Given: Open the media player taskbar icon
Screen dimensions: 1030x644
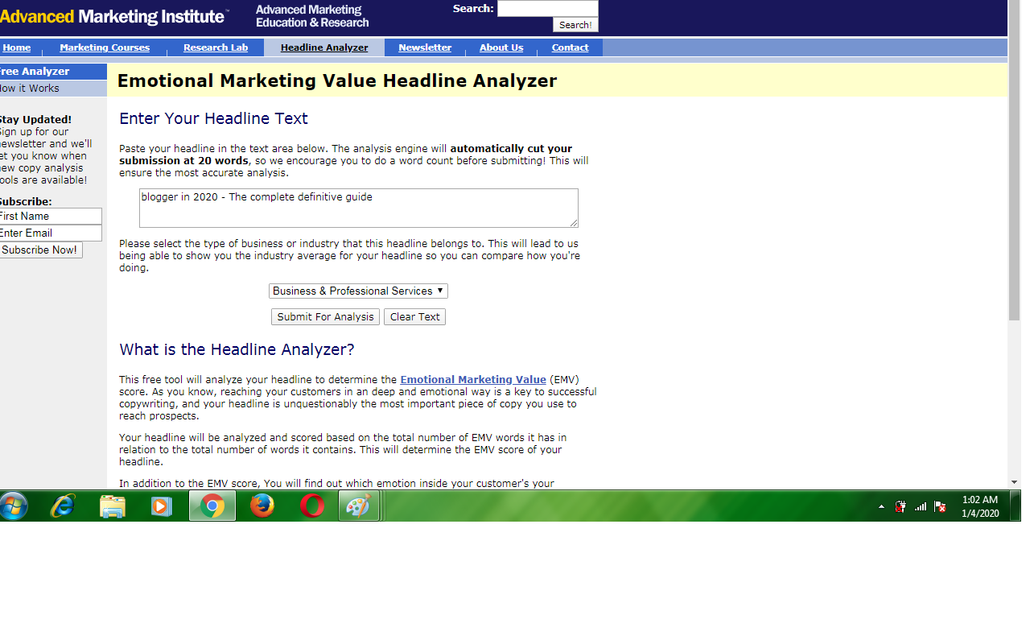Looking at the screenshot, I should coord(162,506).
